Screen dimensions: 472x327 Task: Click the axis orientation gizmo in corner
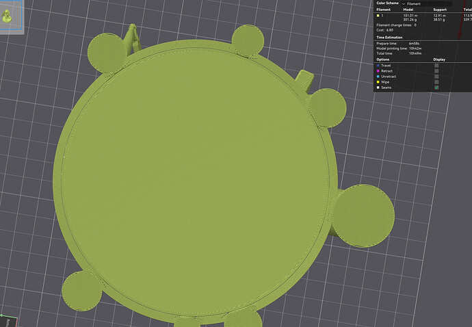[8, 321]
